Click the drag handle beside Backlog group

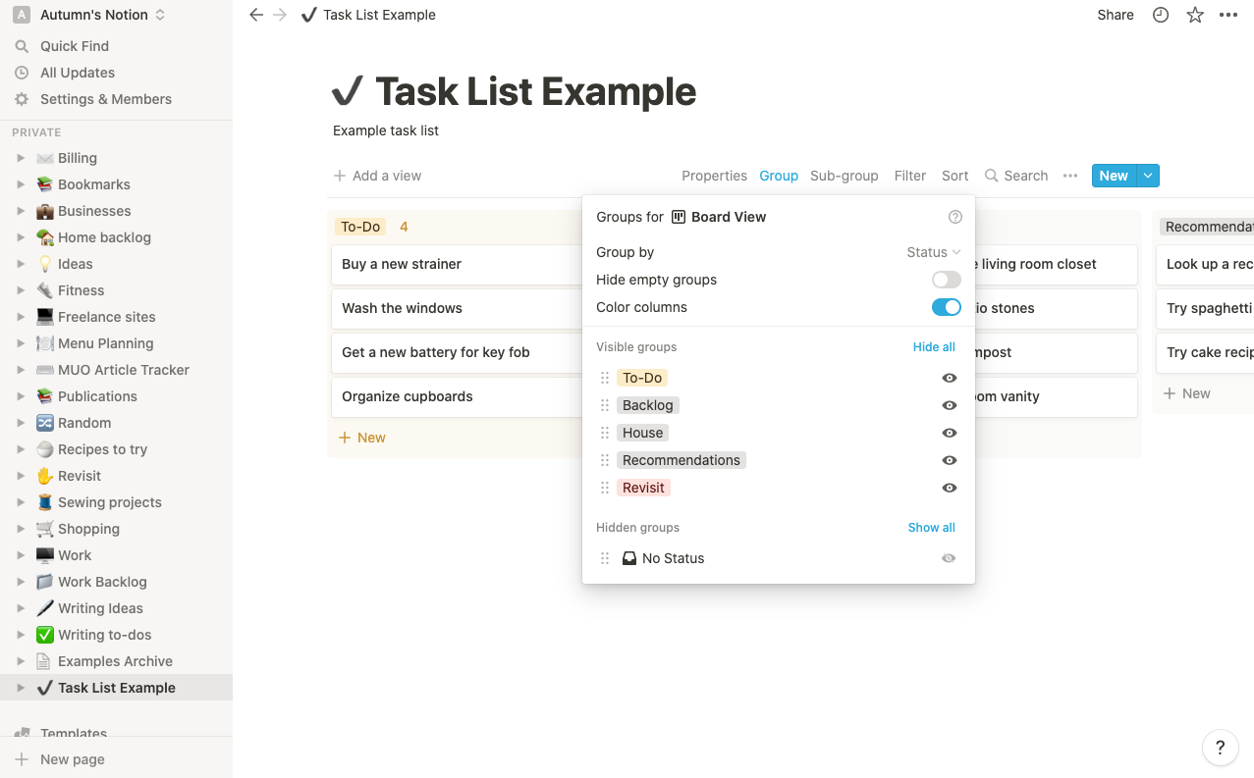(605, 405)
